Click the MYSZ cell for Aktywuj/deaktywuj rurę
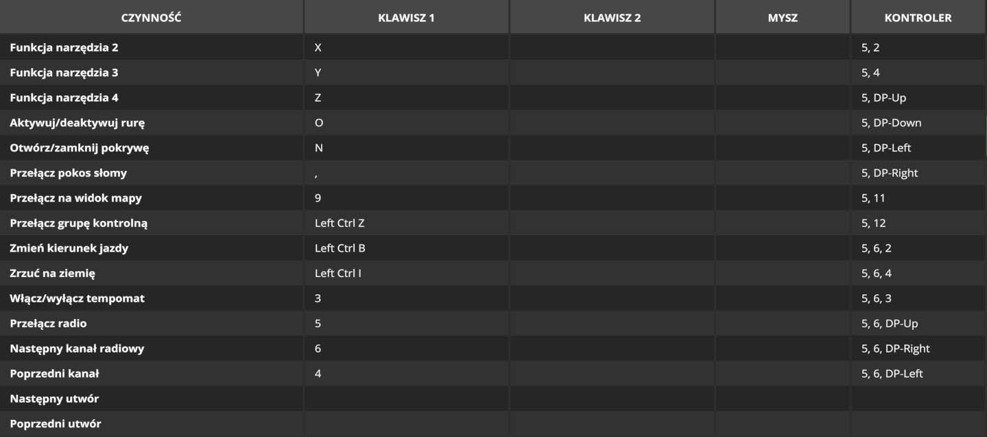 (783, 123)
